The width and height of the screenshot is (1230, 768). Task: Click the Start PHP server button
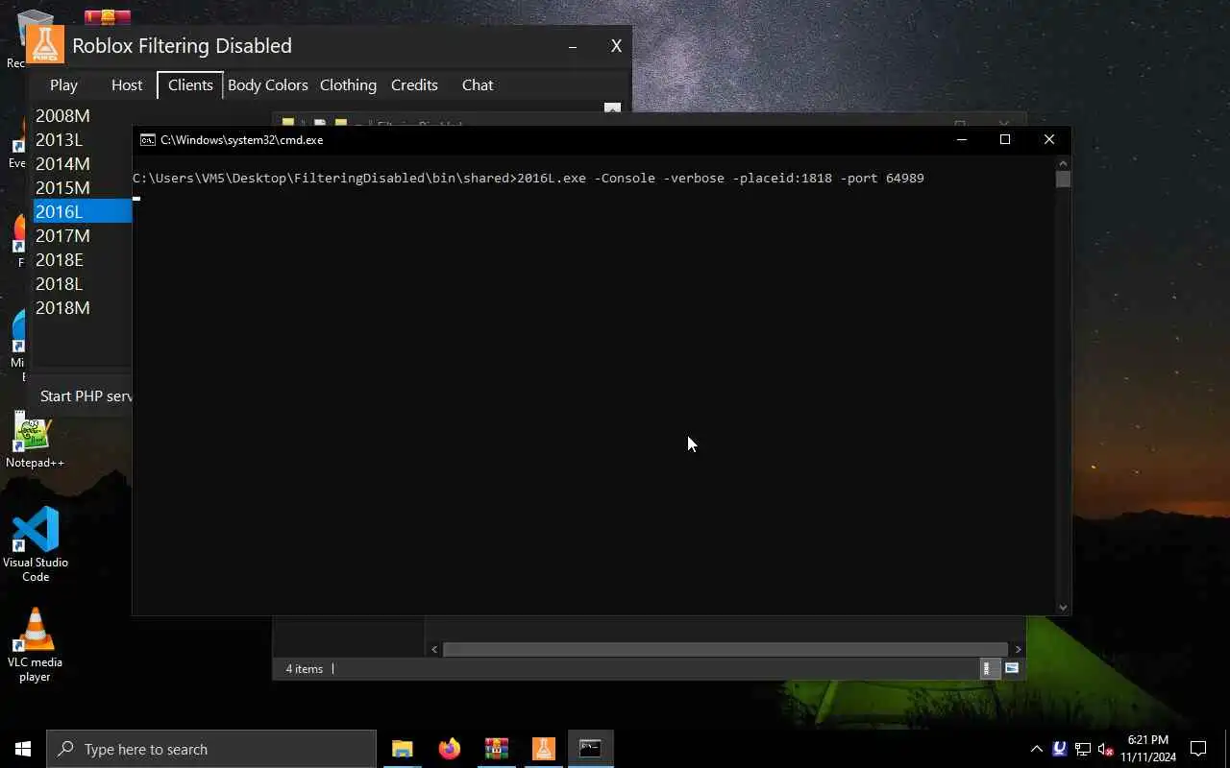click(85, 396)
